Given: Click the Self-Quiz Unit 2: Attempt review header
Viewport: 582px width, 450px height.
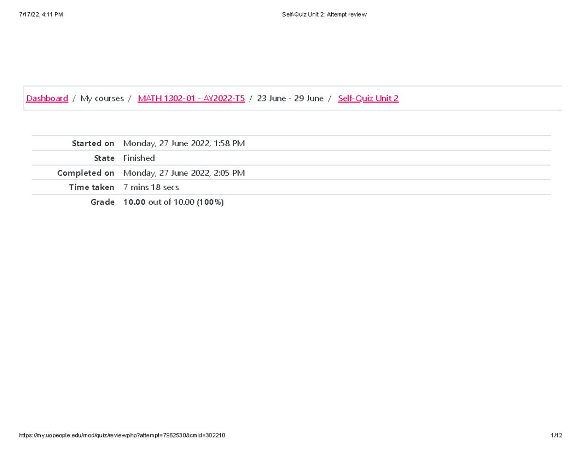Looking at the screenshot, I should coord(323,14).
